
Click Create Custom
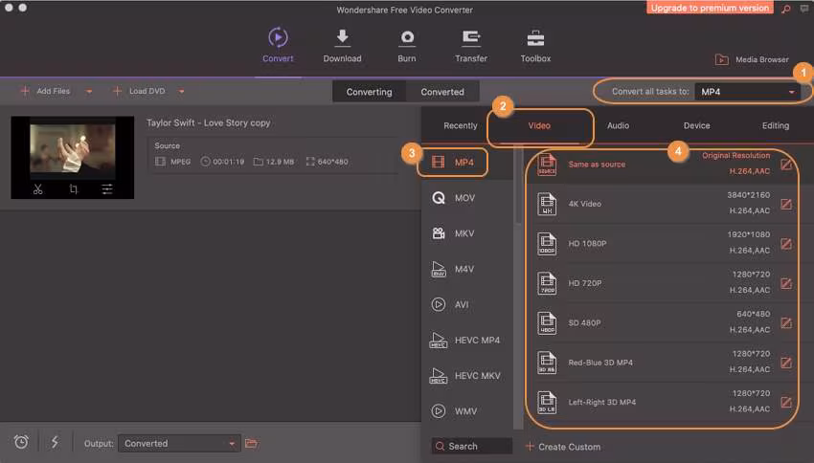coord(563,447)
